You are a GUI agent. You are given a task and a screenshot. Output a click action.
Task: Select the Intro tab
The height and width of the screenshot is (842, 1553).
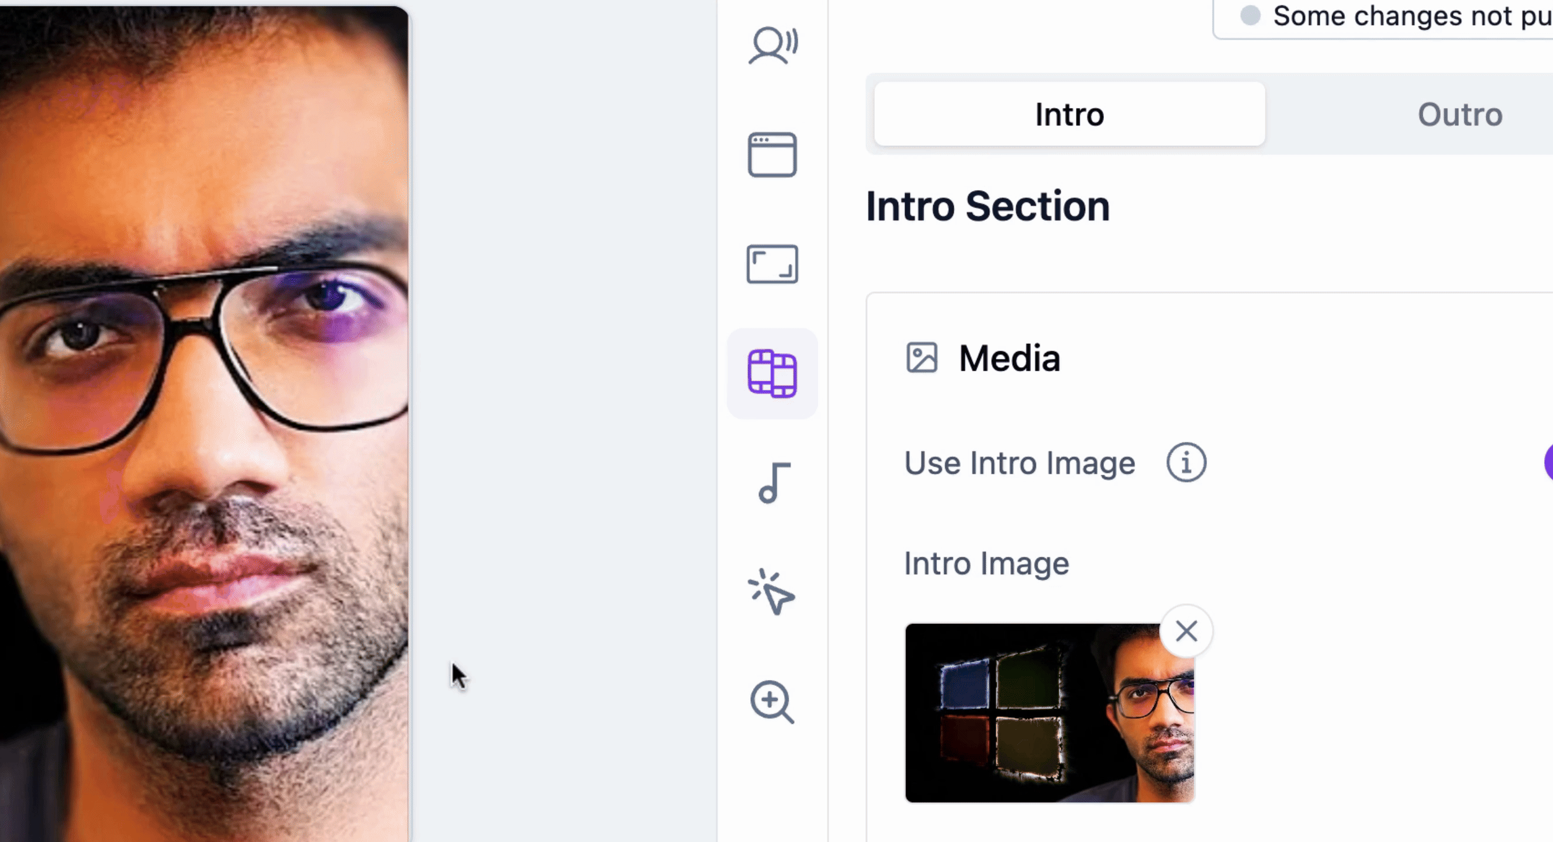pyautogui.click(x=1070, y=114)
